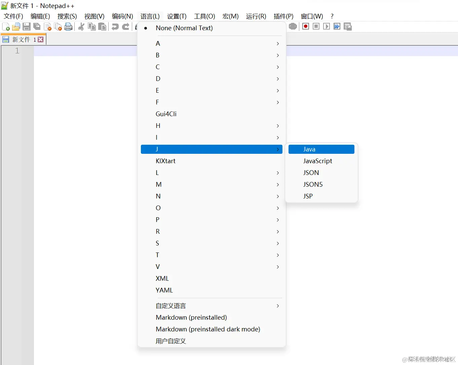
Task: Click the Copy toolbar icon
Action: click(91, 27)
